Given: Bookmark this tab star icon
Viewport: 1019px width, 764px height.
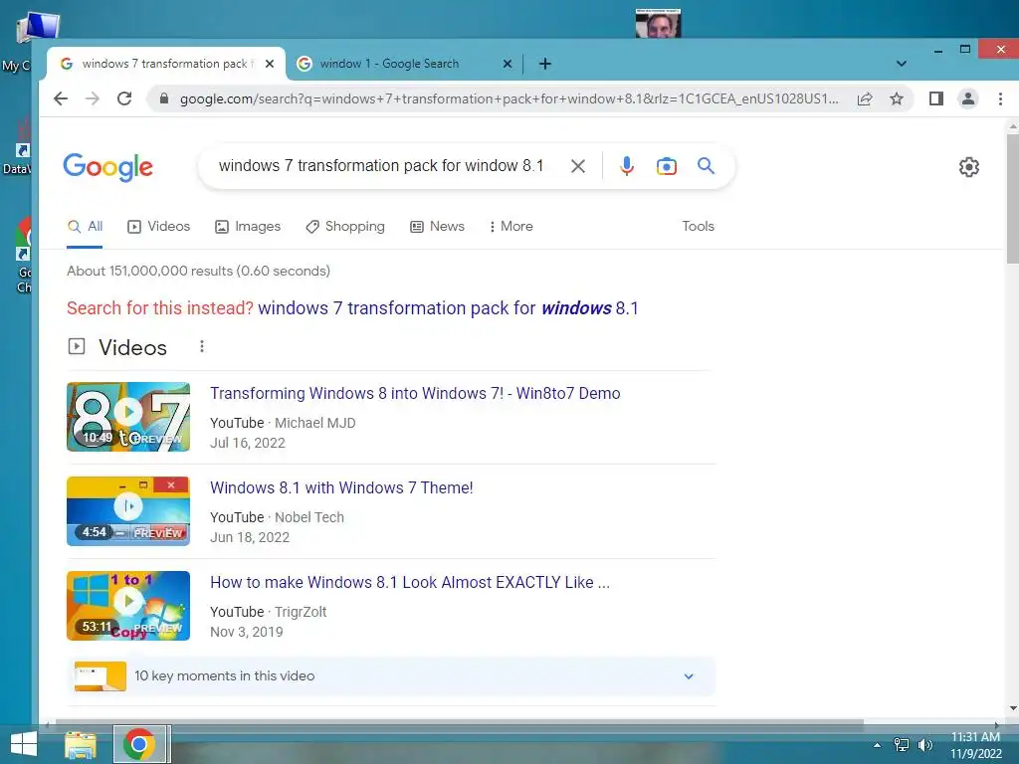Looking at the screenshot, I should 897,98.
